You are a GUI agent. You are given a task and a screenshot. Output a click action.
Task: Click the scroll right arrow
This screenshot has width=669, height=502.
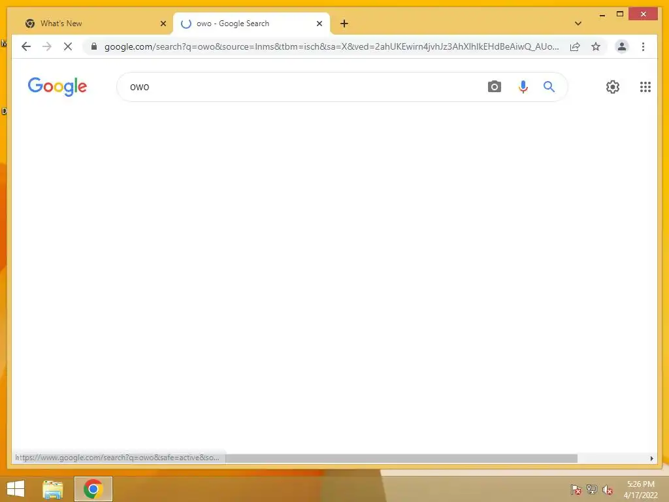pyautogui.click(x=651, y=458)
